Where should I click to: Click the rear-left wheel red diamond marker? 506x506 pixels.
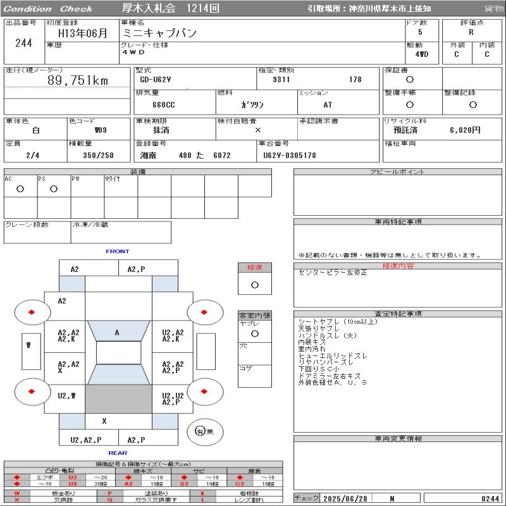point(32,392)
